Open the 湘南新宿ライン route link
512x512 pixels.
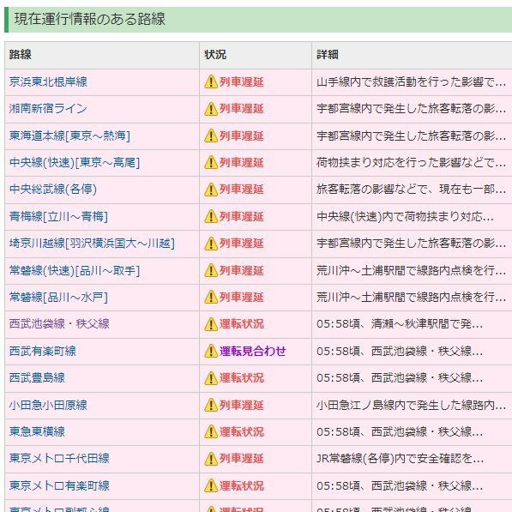[48, 108]
